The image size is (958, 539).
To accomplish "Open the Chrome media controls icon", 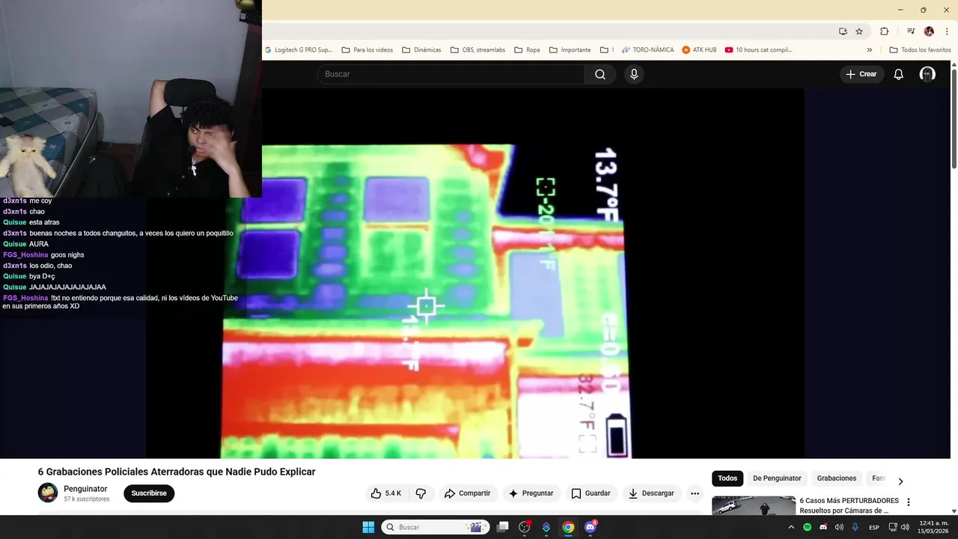I will pos(911,31).
